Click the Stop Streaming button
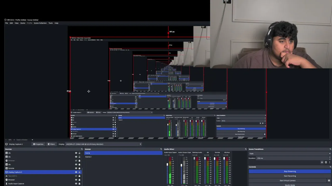332x186 pixels. (290, 171)
